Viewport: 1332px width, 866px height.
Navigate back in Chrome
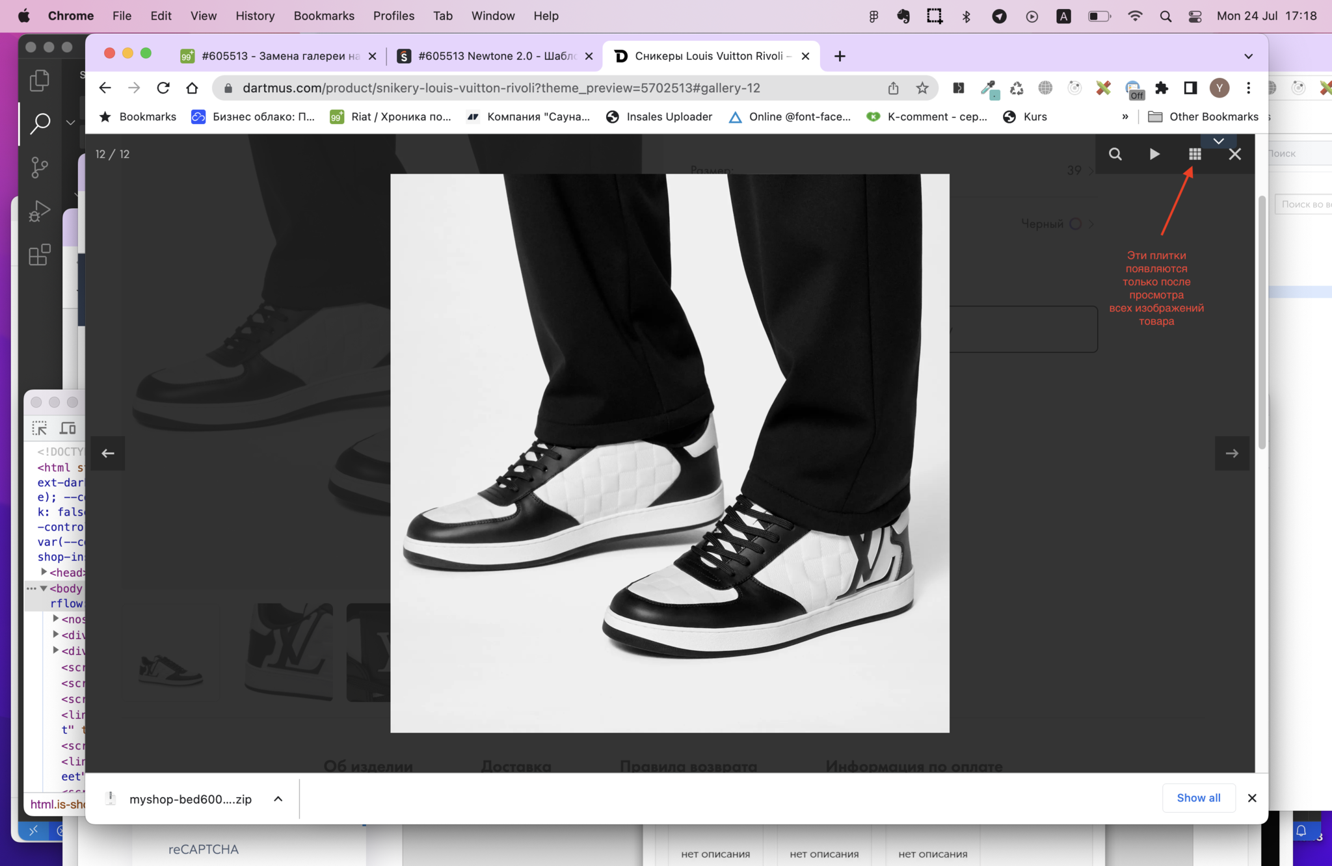click(105, 88)
